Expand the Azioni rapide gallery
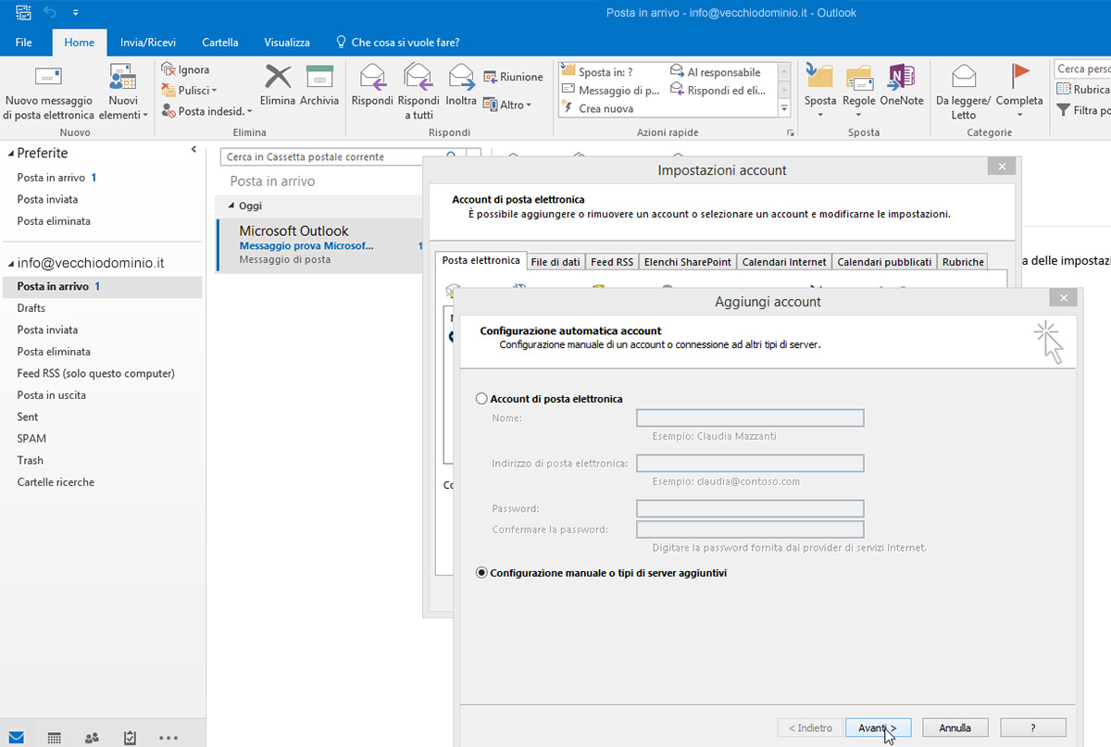This screenshot has width=1111, height=747. pyautogui.click(x=785, y=109)
